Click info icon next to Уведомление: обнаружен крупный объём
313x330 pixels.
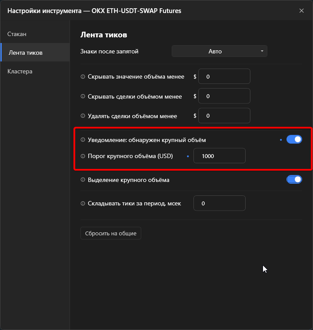point(83,139)
